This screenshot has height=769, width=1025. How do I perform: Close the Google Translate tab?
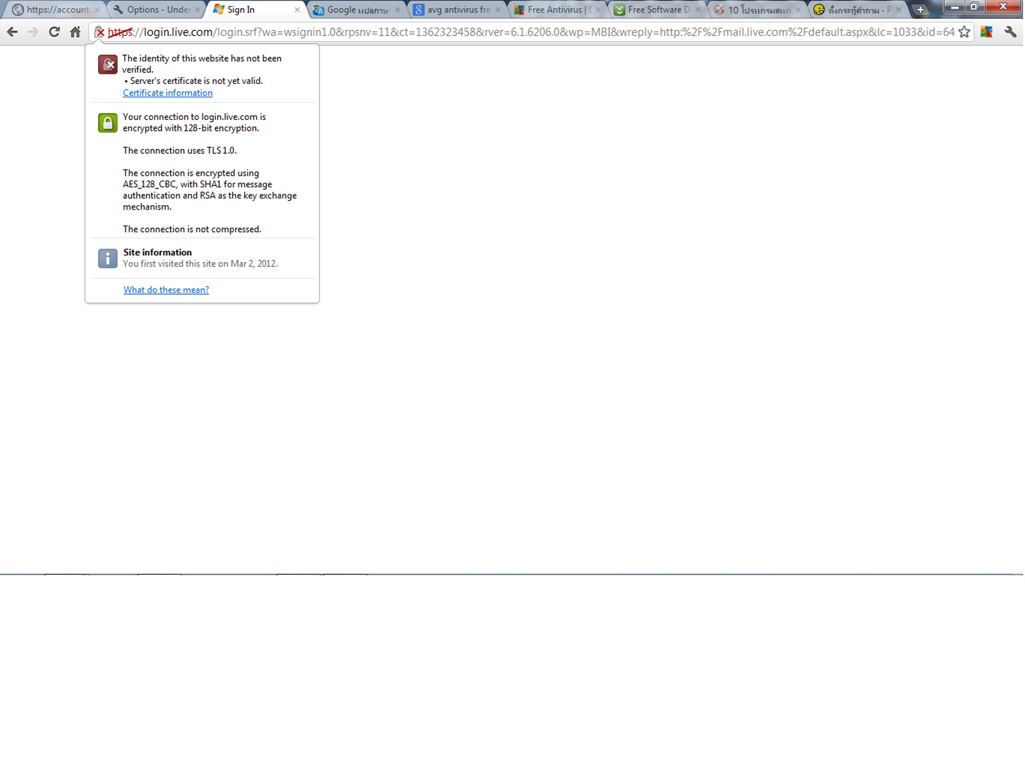397,10
